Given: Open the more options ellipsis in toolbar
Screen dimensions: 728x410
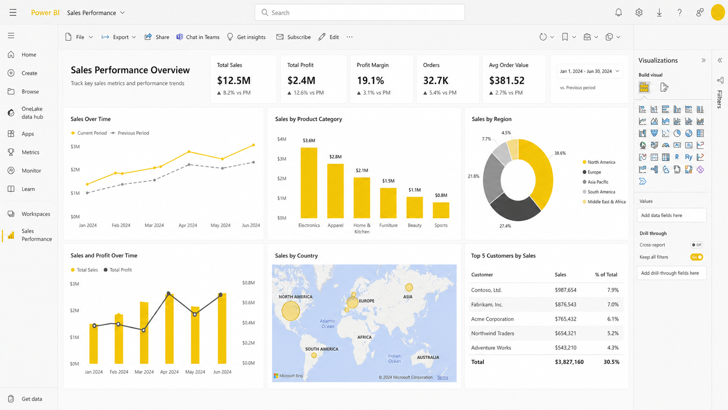Looking at the screenshot, I should [x=350, y=37].
